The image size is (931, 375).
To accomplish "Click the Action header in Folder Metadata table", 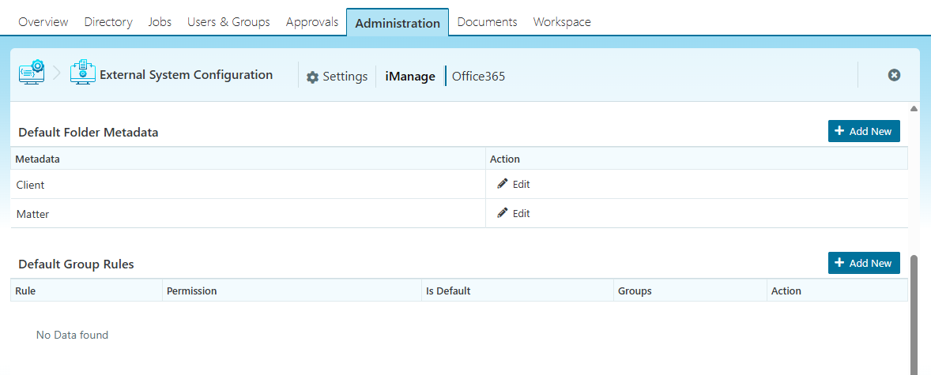I will [x=696, y=159].
